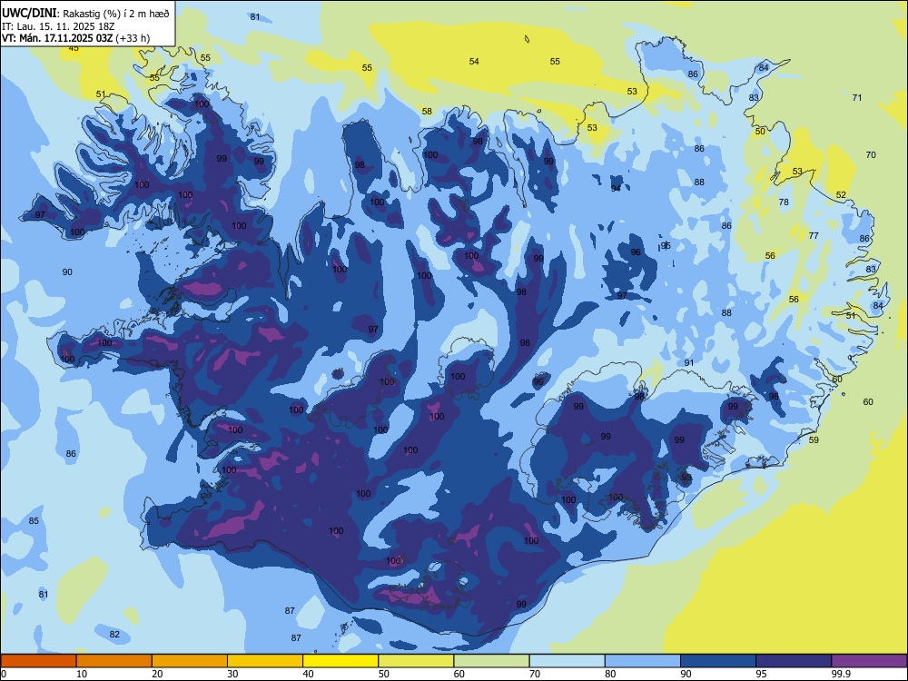Screen dimensions: 908x681
Task: Click the map humidity value 71
Action: coord(857,97)
